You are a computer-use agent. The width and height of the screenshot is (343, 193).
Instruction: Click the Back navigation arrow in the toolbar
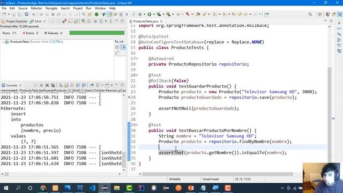coord(245,14)
